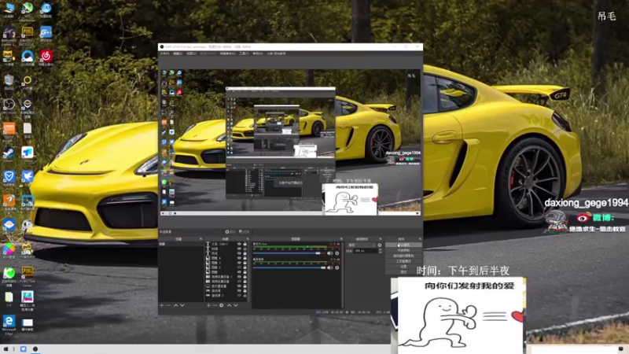Adjust 桌面音频 volume slider

click(x=289, y=267)
